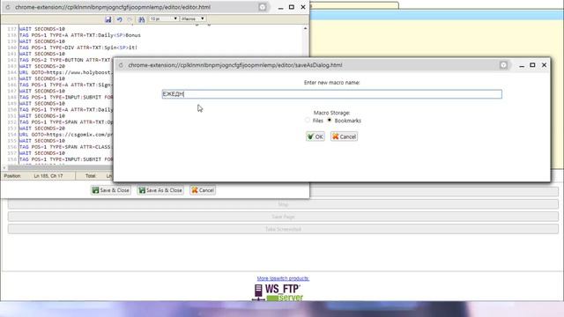This screenshot has height=317, width=564.
Task: Click the WS_FTP Server banner
Action: (x=278, y=292)
